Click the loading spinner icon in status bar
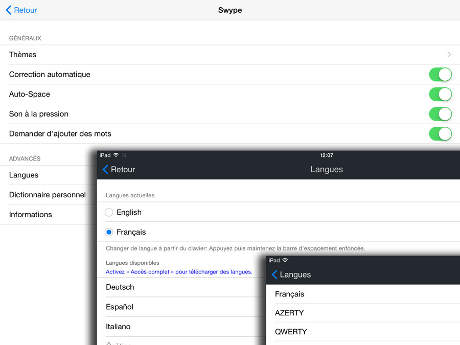Screen dimensions: 460x345 124,155
